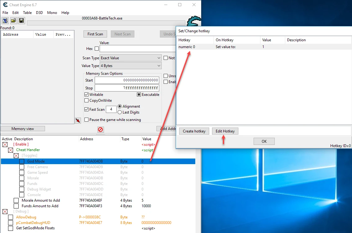352x233 pixels.
Task: Click the Start address input field
Action: click(127, 80)
